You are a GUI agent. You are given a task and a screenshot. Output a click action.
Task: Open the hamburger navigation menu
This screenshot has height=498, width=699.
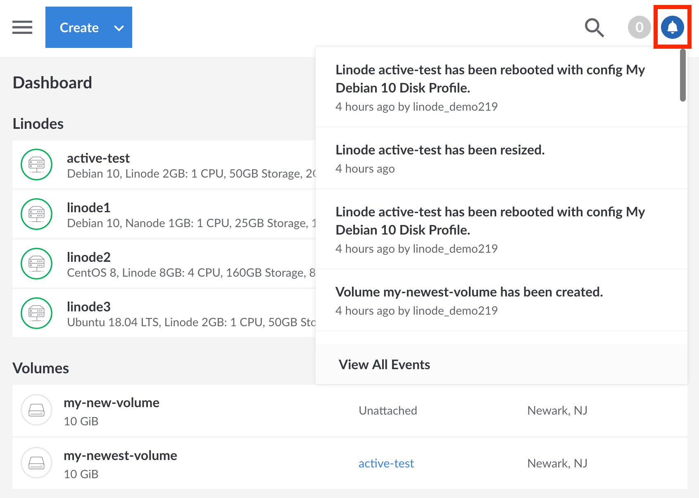point(22,27)
